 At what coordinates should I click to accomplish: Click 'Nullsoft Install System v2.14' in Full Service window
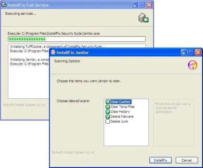click(x=24, y=105)
